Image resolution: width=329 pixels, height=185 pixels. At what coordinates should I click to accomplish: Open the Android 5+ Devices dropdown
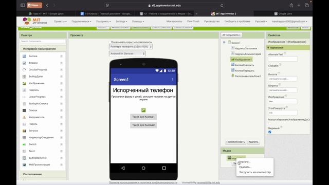coord(127,53)
